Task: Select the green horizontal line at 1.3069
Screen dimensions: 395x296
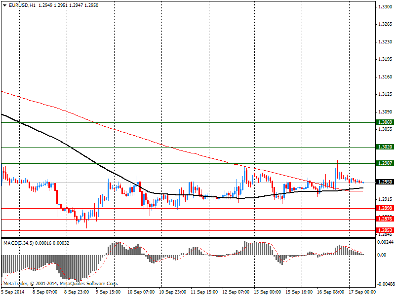Action: pyautogui.click(x=188, y=122)
